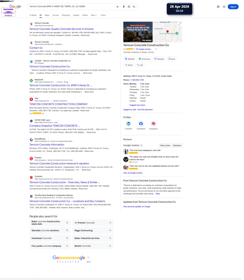Screen dimensions: 244x280
Task: Go to Google homepage via logo
Action: (15, 7)
